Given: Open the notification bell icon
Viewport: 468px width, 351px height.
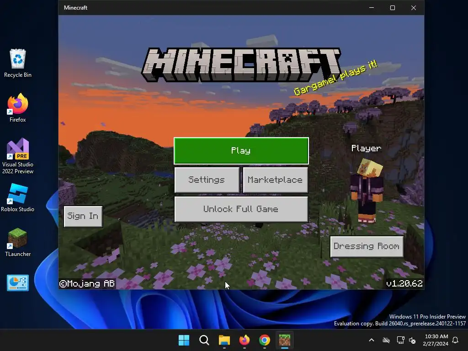Looking at the screenshot, I should (x=456, y=340).
